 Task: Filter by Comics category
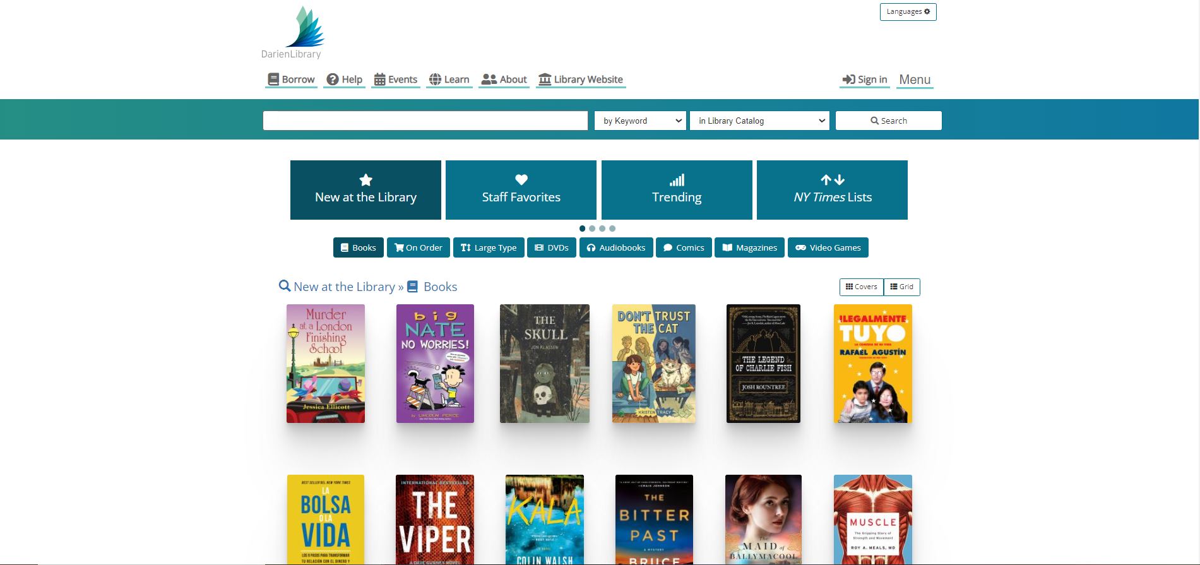click(x=684, y=247)
